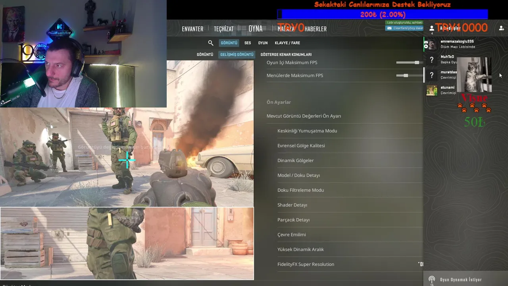Click the blue donation progress bar
Image resolution: width=508 pixels, height=286 pixels.
pyautogui.click(x=382, y=14)
